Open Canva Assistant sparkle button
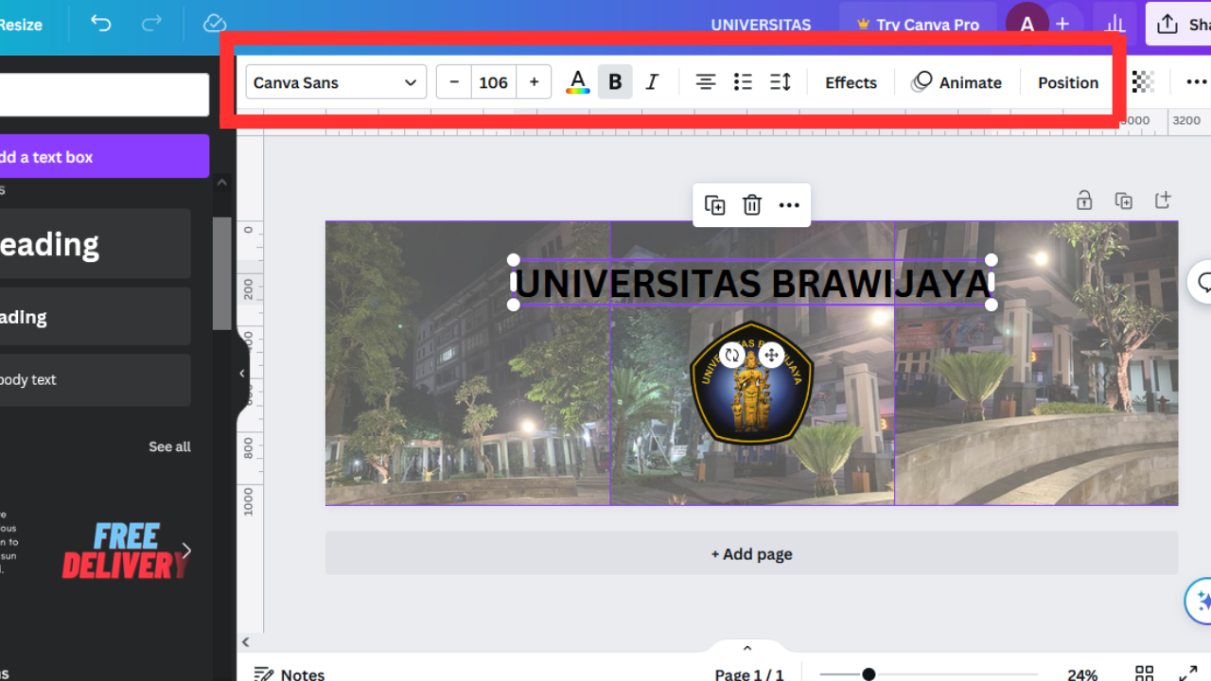The width and height of the screenshot is (1211, 681). (x=1200, y=601)
